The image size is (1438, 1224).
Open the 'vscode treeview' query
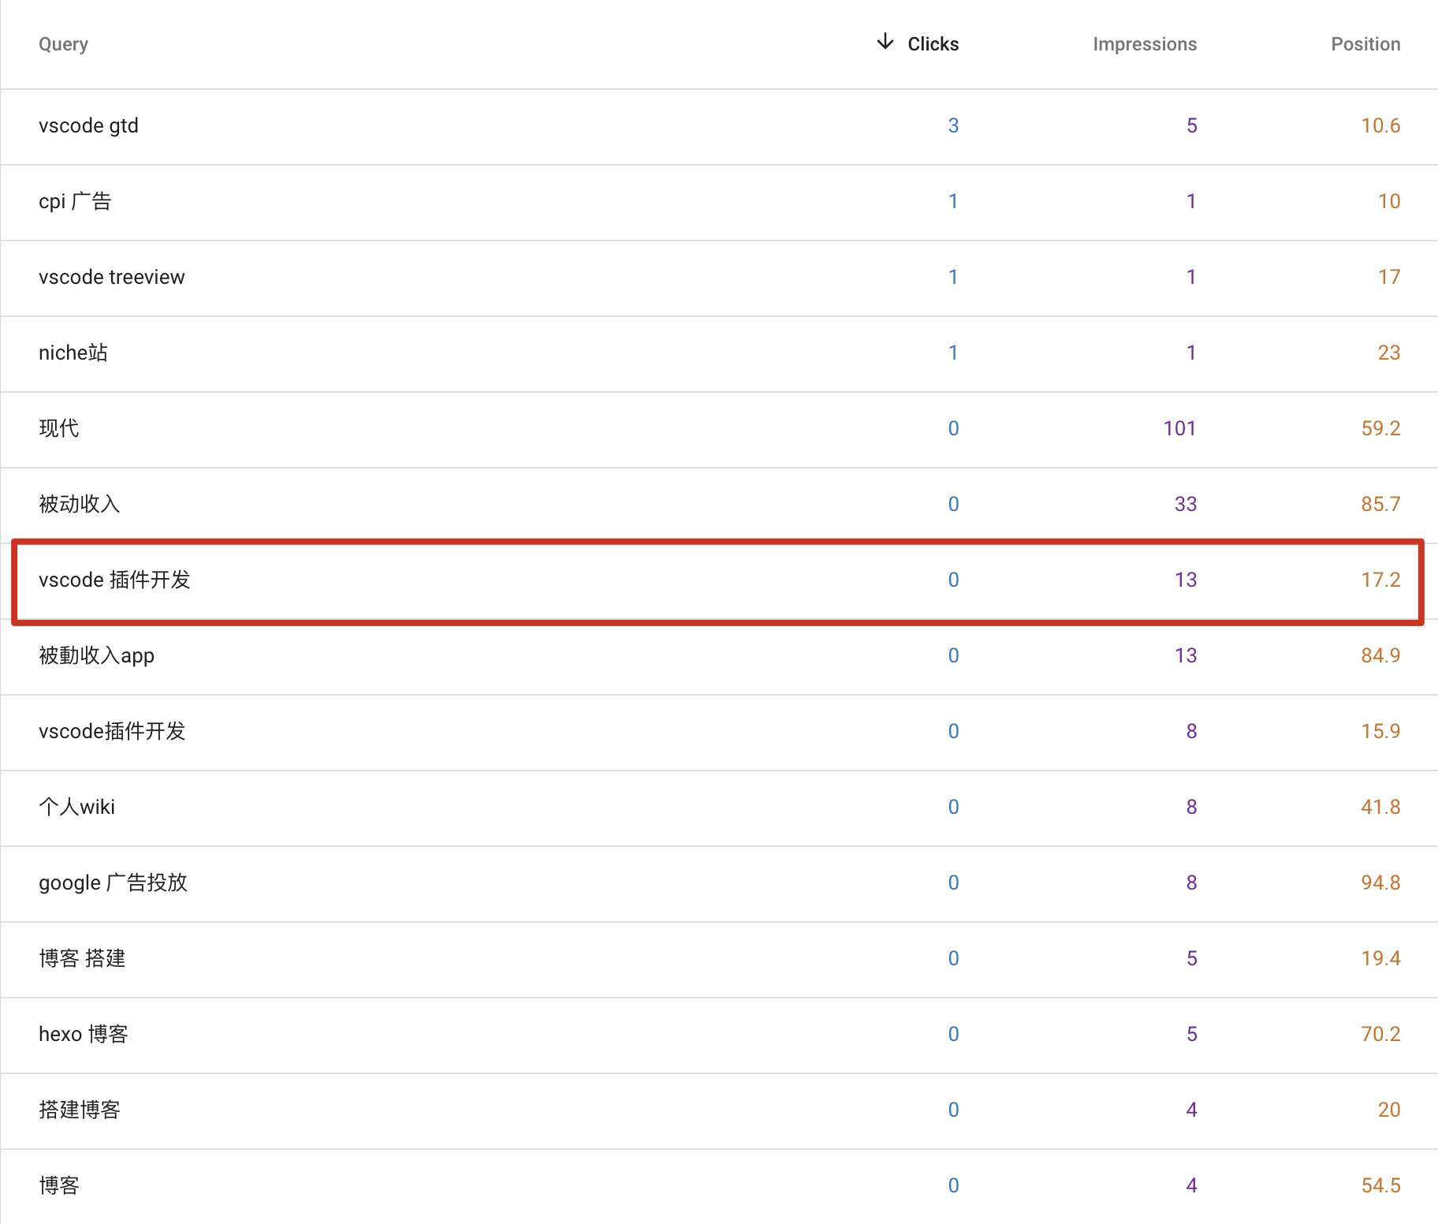pos(111,278)
